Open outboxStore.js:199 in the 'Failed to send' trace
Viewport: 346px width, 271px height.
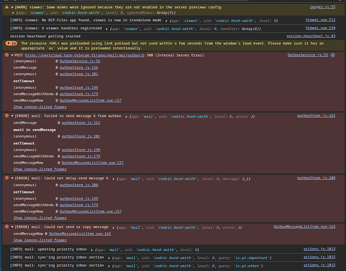click(81, 150)
